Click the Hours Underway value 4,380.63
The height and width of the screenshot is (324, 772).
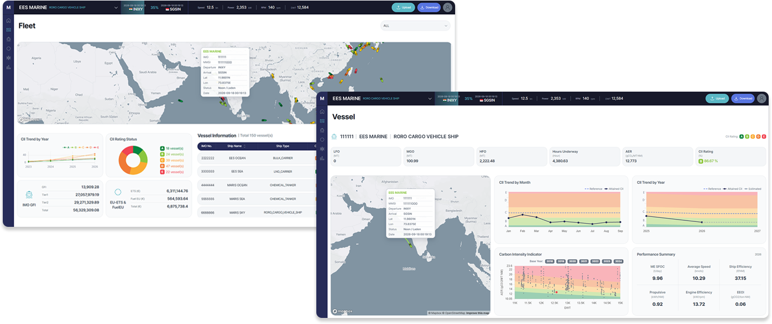[561, 161]
